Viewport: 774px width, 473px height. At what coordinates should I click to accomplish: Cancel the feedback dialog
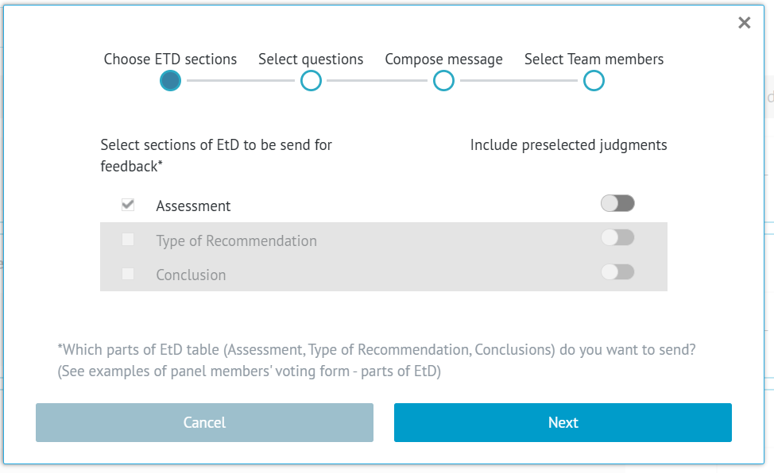[x=204, y=422]
